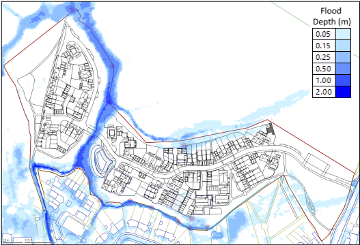Select the 0.15 depth legend color box
The image size is (360, 245).
[x=343, y=46]
